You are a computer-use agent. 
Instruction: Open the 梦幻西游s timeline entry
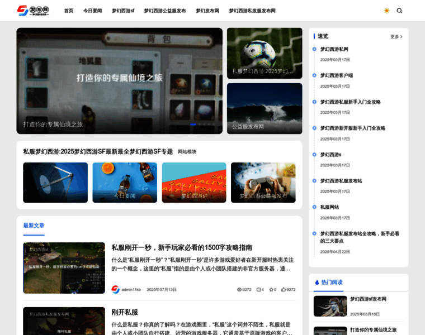[x=330, y=155]
